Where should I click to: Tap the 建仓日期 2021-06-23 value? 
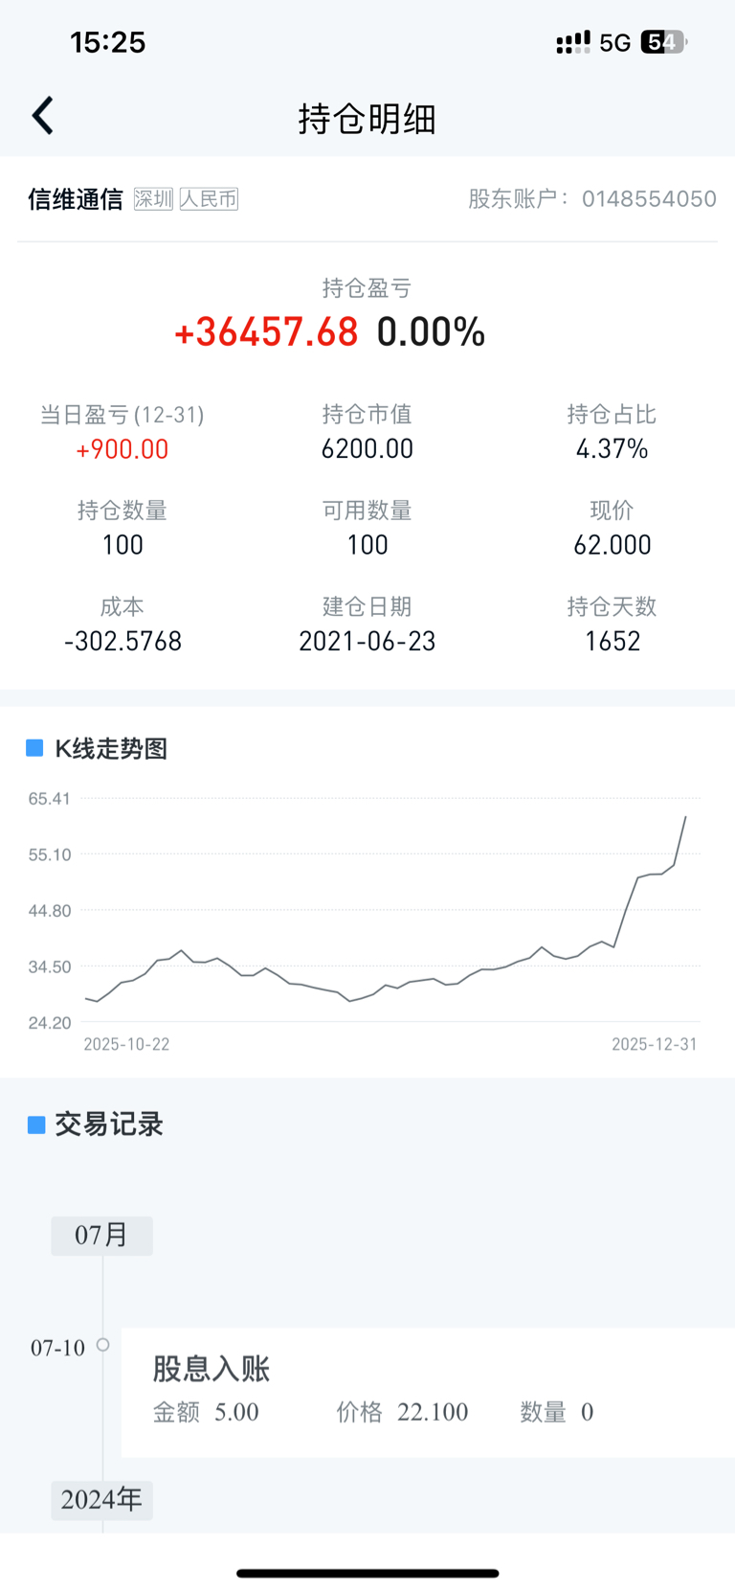pos(367,641)
